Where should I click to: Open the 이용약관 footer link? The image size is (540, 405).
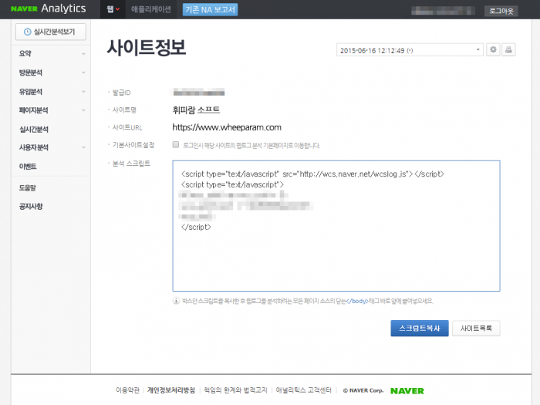[127, 390]
